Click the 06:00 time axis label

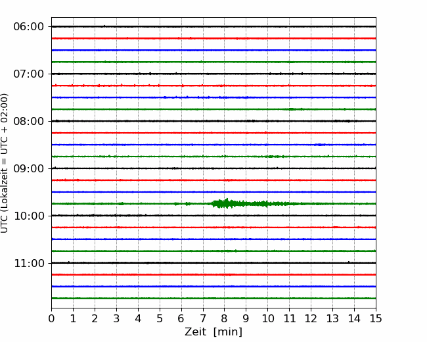(x=29, y=27)
